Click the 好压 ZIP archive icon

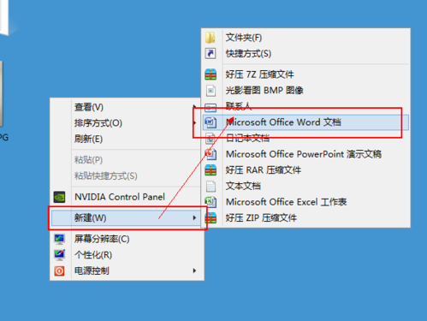211,218
